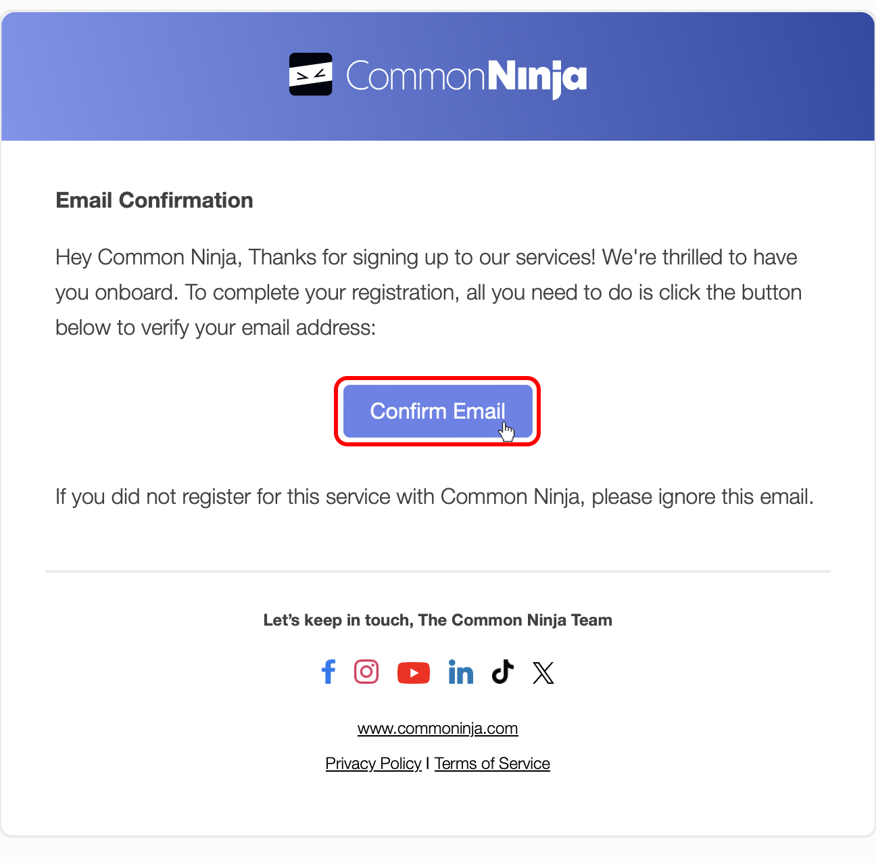Visit the Instagram profile icon
Screen dimensions: 876x863
pos(366,672)
